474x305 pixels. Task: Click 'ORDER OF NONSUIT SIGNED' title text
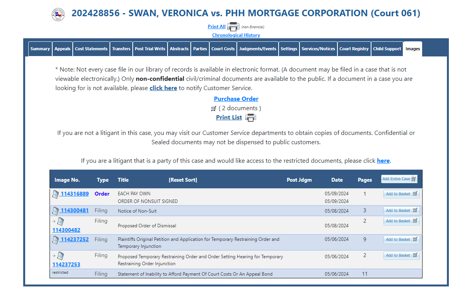[148, 201]
